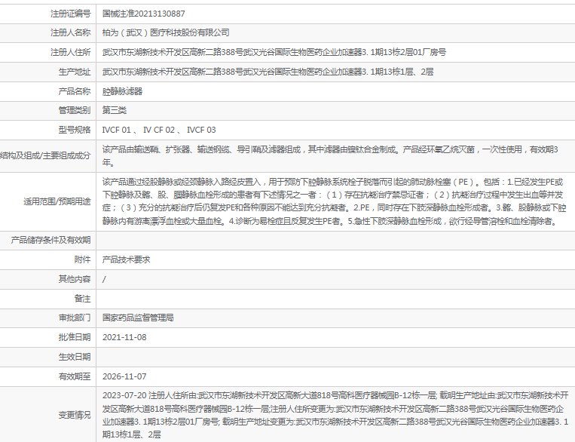Click approval department 国家药品监督管理局
The height and width of the screenshot is (442, 575).
[x=138, y=318]
